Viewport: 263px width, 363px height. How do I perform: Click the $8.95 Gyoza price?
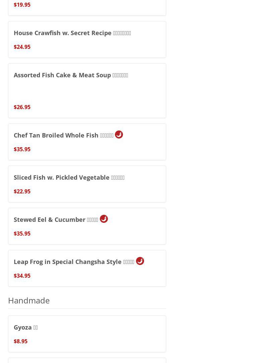tap(20, 341)
